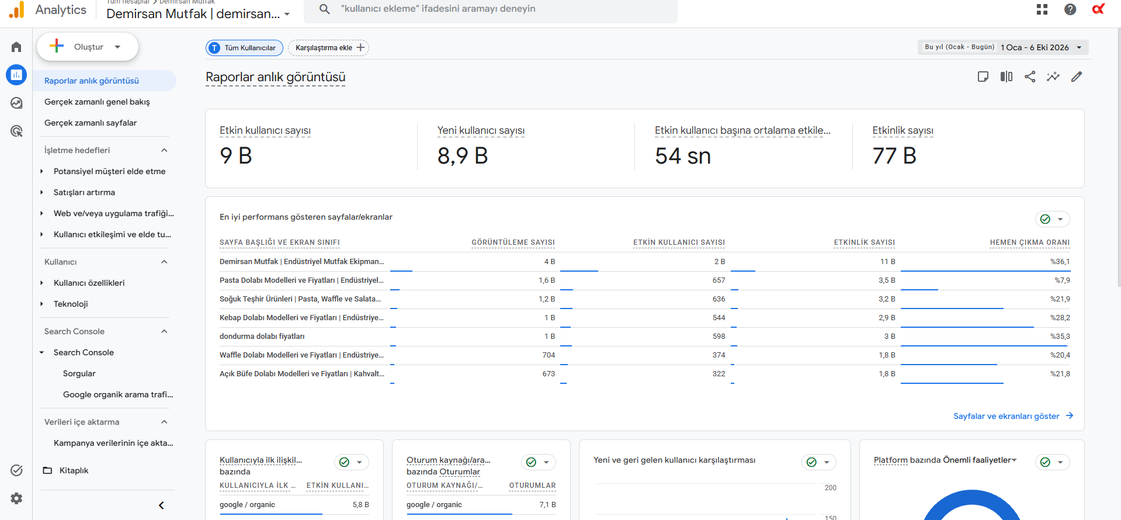This screenshot has width=1121, height=520.
Task: Click the Etkinlik sayısı metric label
Action: pyautogui.click(x=903, y=130)
